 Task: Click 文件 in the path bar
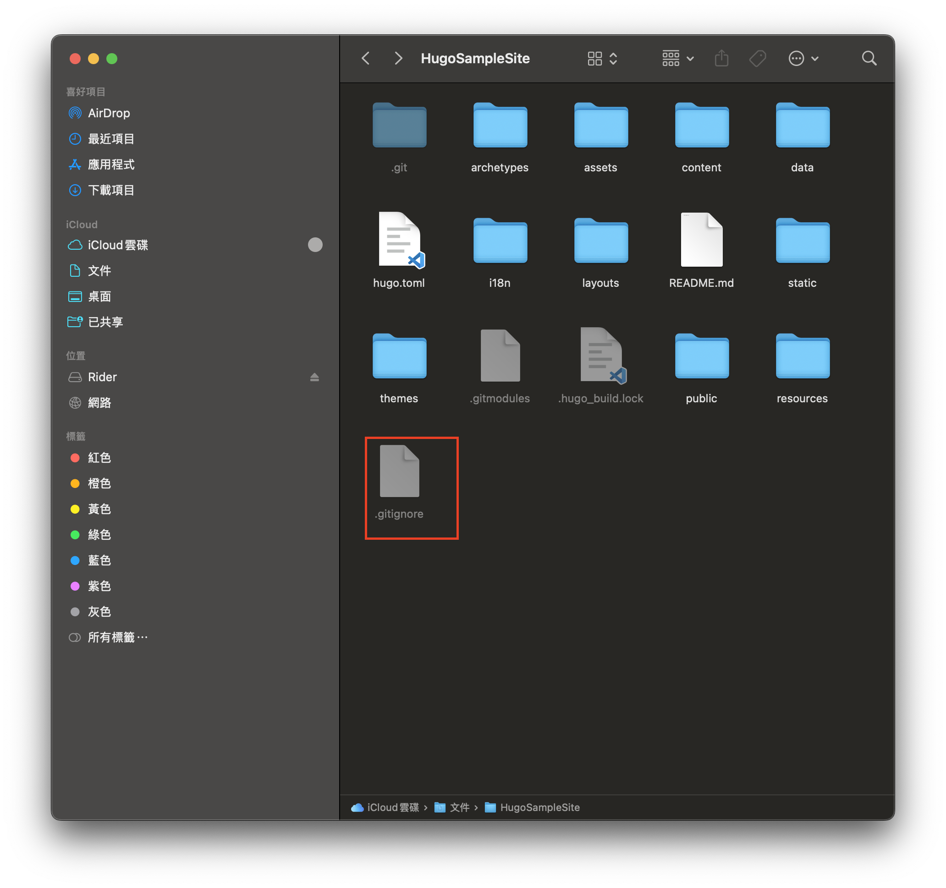[x=452, y=807]
